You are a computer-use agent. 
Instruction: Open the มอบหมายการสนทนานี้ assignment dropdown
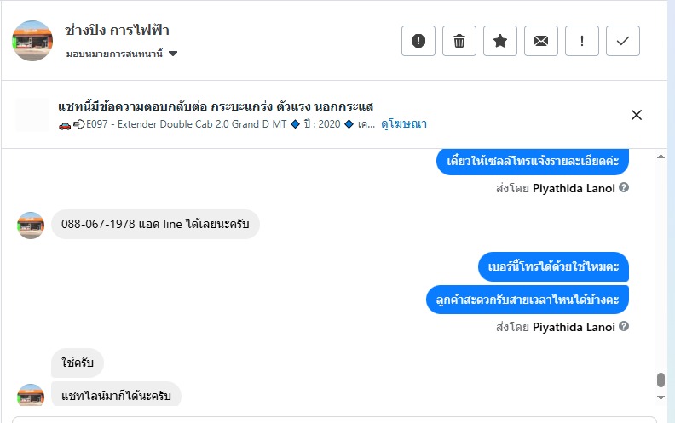[x=122, y=54]
